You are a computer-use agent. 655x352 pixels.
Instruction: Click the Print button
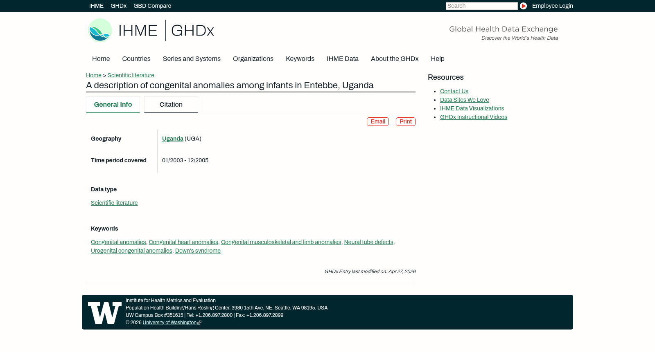coord(406,121)
